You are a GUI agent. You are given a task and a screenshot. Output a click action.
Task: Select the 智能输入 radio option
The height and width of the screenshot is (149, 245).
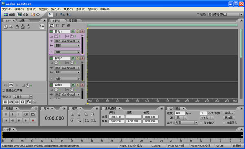click(x=201, y=123)
